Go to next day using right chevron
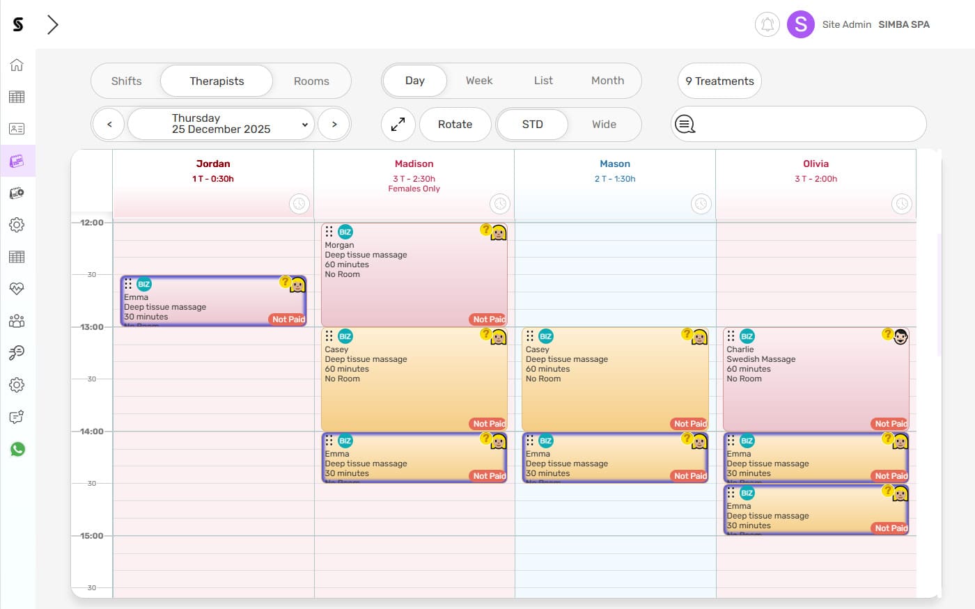Image resolution: width=975 pixels, height=609 pixels. click(x=334, y=124)
